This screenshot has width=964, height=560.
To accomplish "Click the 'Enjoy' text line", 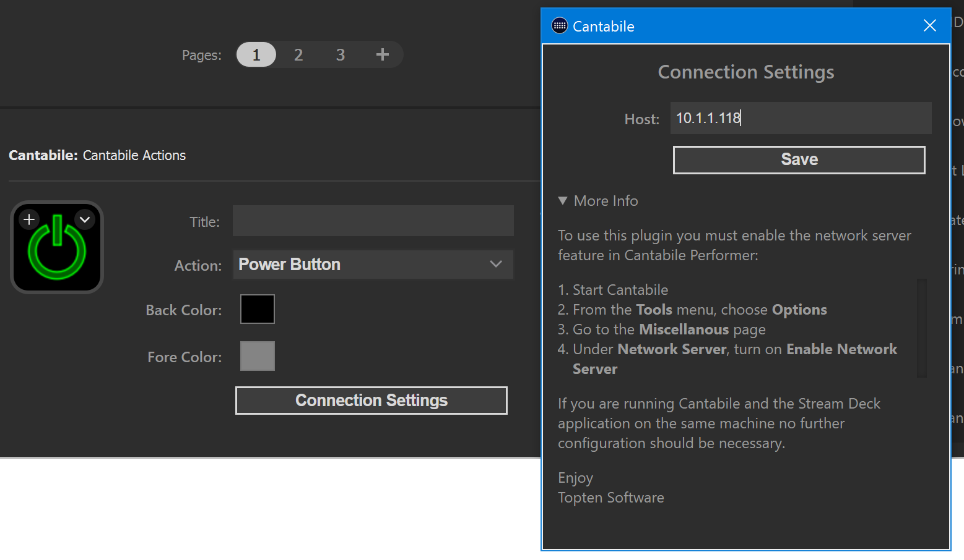I will (575, 478).
